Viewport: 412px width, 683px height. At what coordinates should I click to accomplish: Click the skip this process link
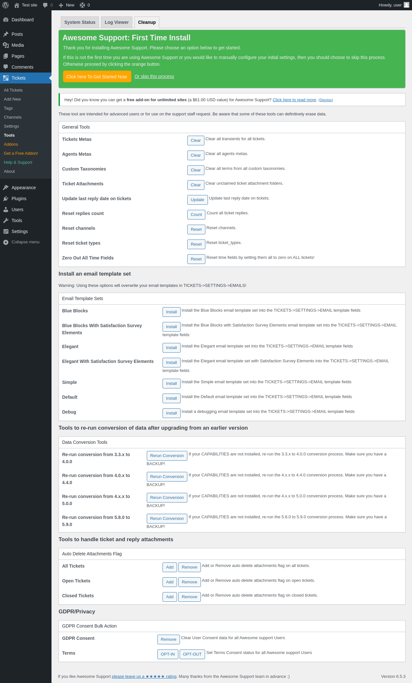pyautogui.click(x=154, y=76)
